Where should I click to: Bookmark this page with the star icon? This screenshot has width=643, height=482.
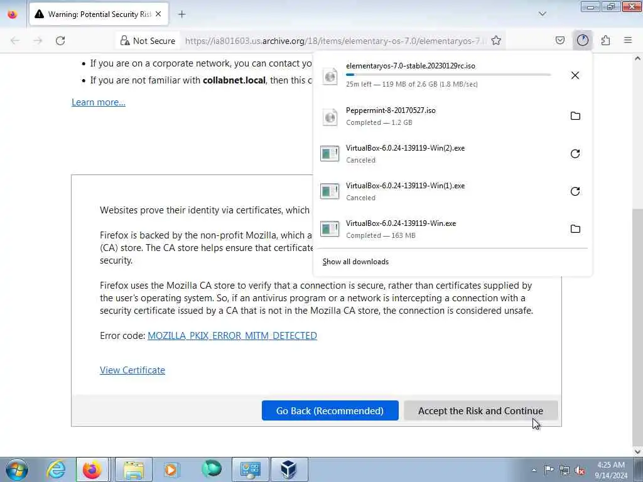(496, 40)
